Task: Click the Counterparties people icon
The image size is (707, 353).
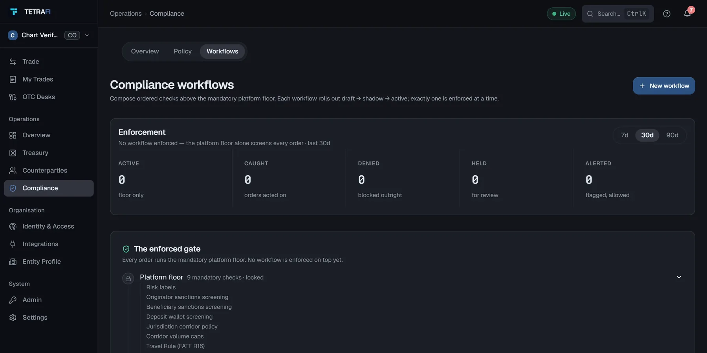Action: (x=13, y=171)
